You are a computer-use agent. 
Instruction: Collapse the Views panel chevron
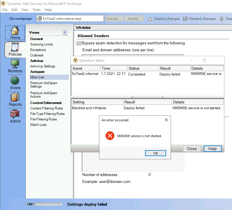coord(65,32)
